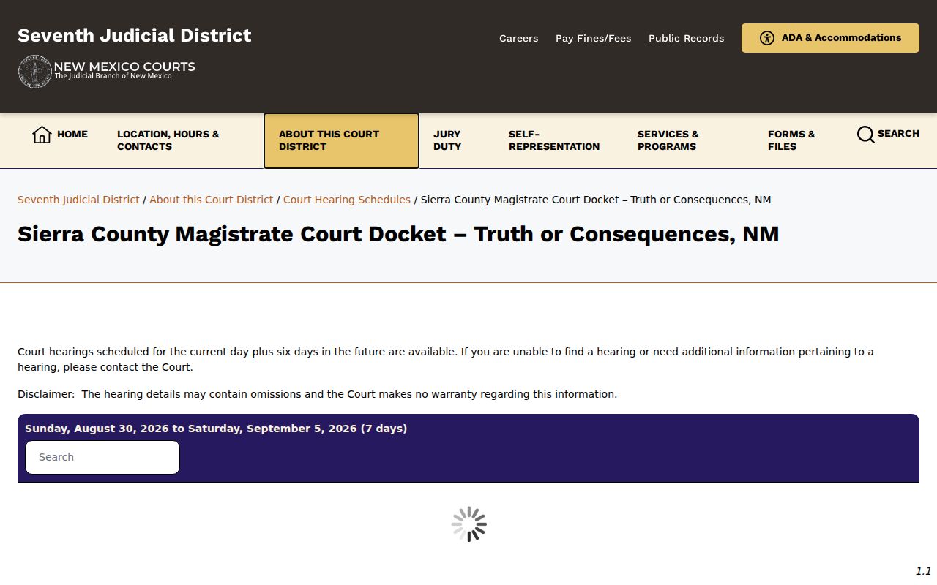Open Forms & Files menu
The image size is (937, 585).
(791, 140)
